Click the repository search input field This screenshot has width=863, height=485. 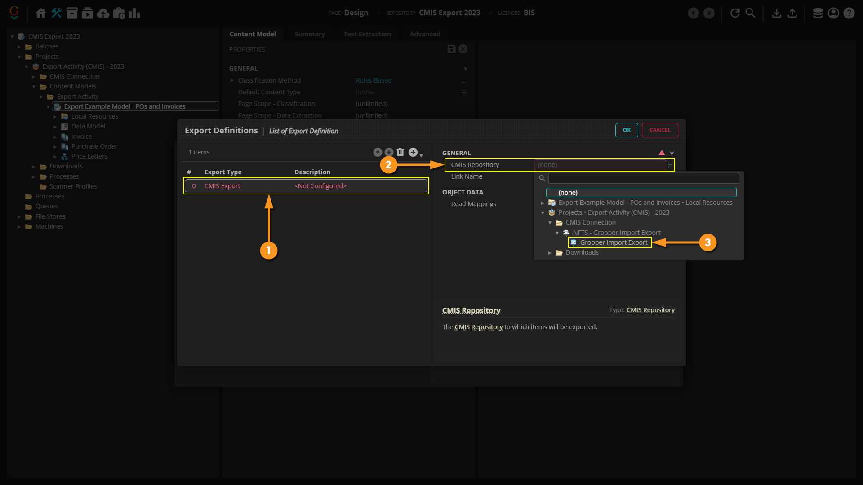tap(644, 178)
